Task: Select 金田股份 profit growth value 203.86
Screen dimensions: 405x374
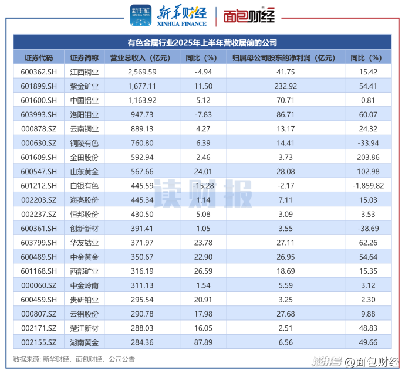Action: coord(365,157)
